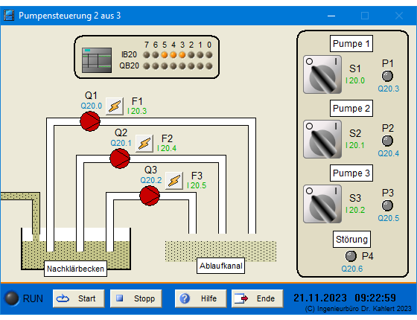Click the RUN status lamp
This screenshot has width=417, height=320.
pos(12,298)
